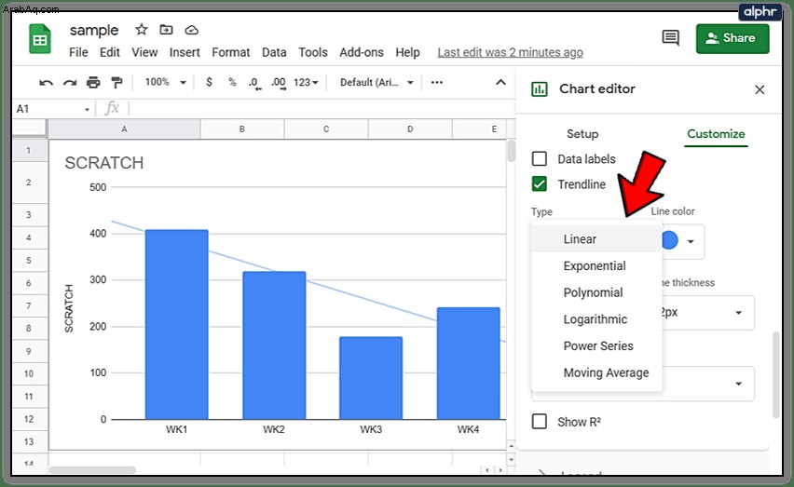
Task: Click the undo arrow icon
Action: point(46,83)
